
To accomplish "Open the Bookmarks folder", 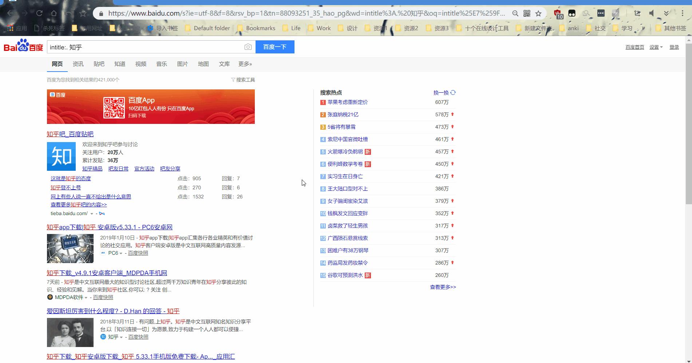I will coord(256,28).
